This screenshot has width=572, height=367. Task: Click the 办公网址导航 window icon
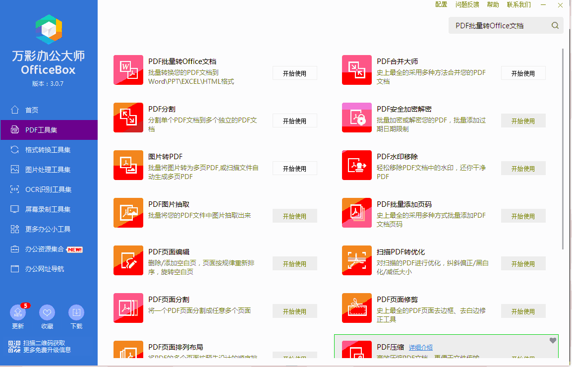click(x=14, y=269)
